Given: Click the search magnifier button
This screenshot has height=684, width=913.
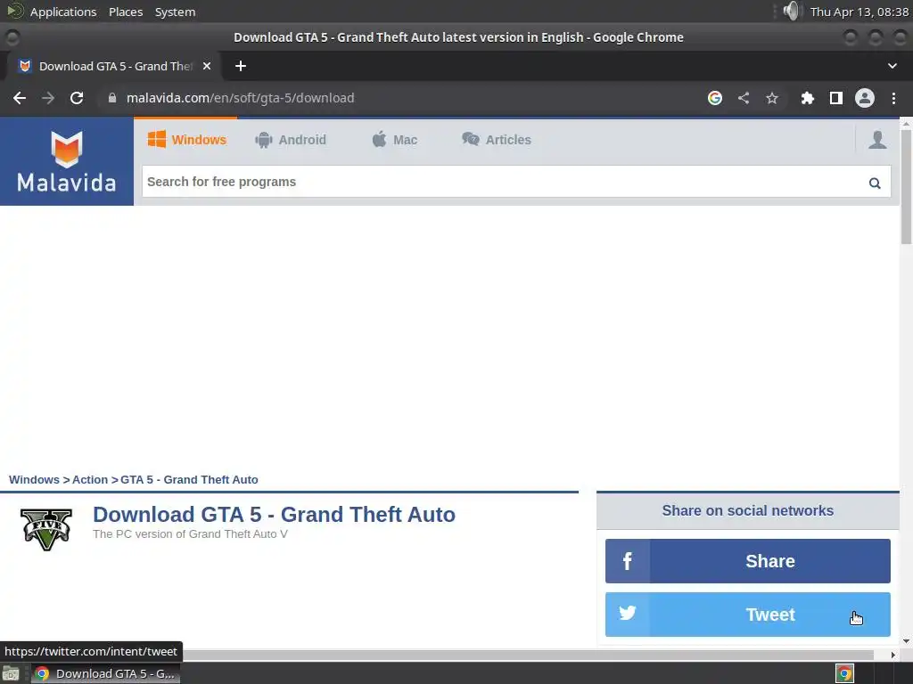Looking at the screenshot, I should coord(875,183).
